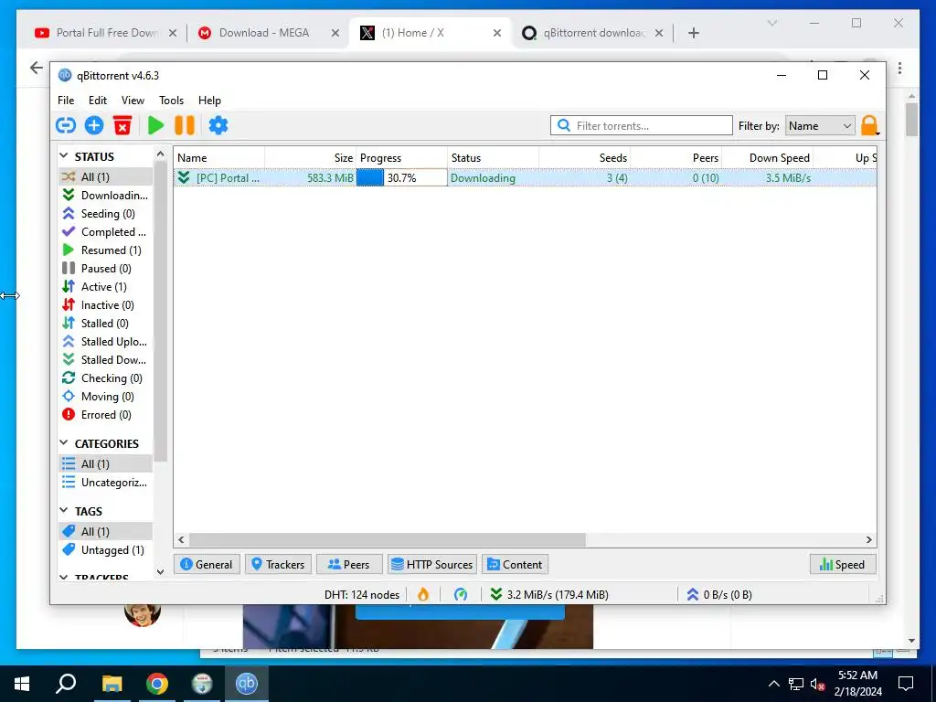Image resolution: width=936 pixels, height=702 pixels.
Task: Select Resumed (1) status filter
Action: [106, 250]
